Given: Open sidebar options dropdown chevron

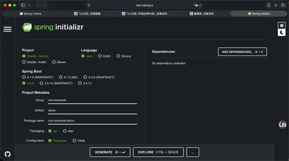Looking at the screenshot, I should (29, 5).
